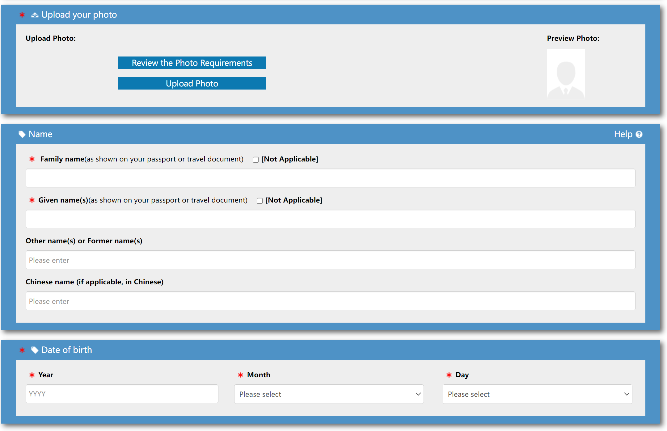667x431 pixels.
Task: Click the Help question mark icon
Action: point(639,134)
